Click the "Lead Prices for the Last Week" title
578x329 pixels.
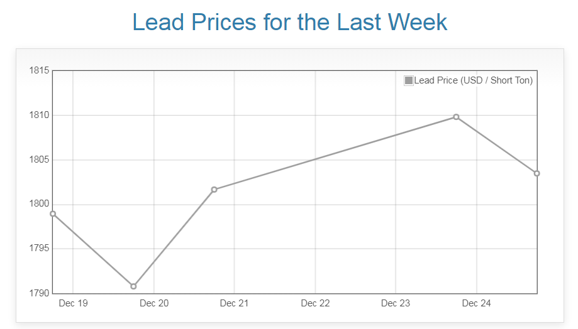[289, 22]
